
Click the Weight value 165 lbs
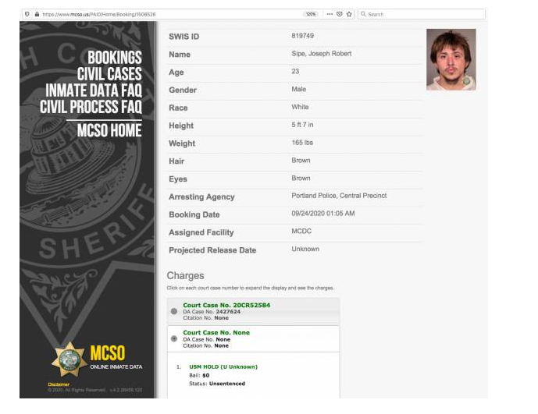[302, 143]
